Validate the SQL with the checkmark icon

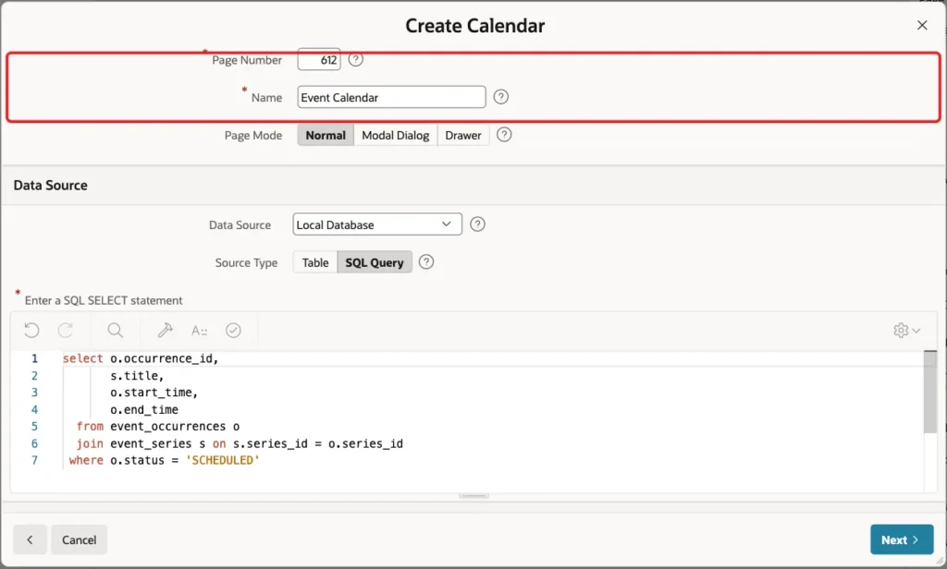[233, 330]
